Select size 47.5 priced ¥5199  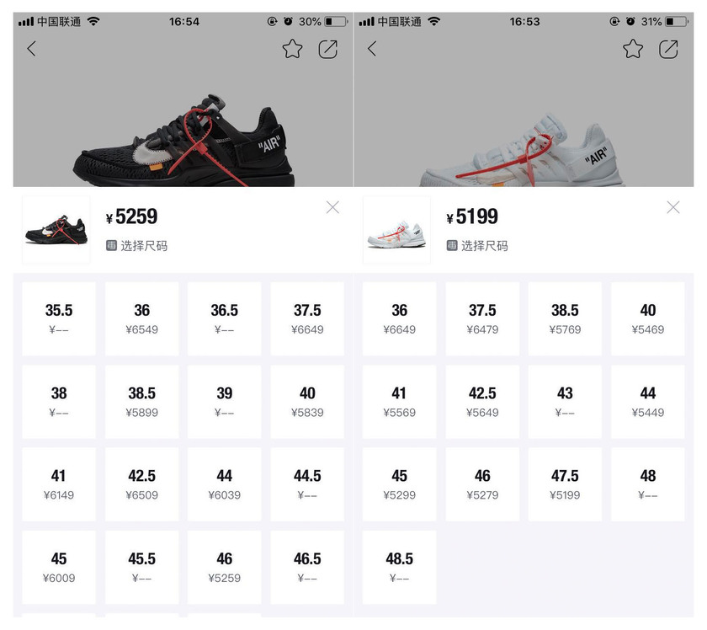(565, 484)
